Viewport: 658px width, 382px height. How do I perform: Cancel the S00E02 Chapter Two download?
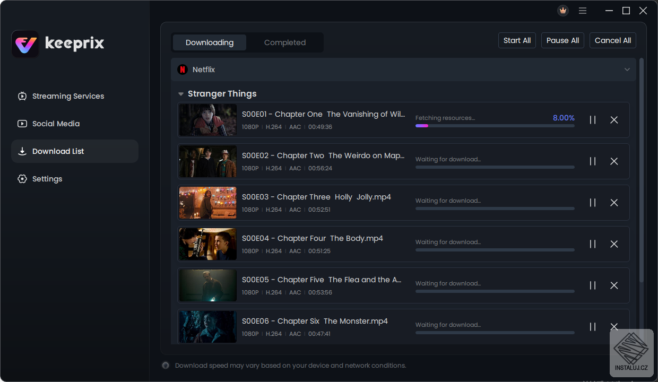pyautogui.click(x=614, y=161)
